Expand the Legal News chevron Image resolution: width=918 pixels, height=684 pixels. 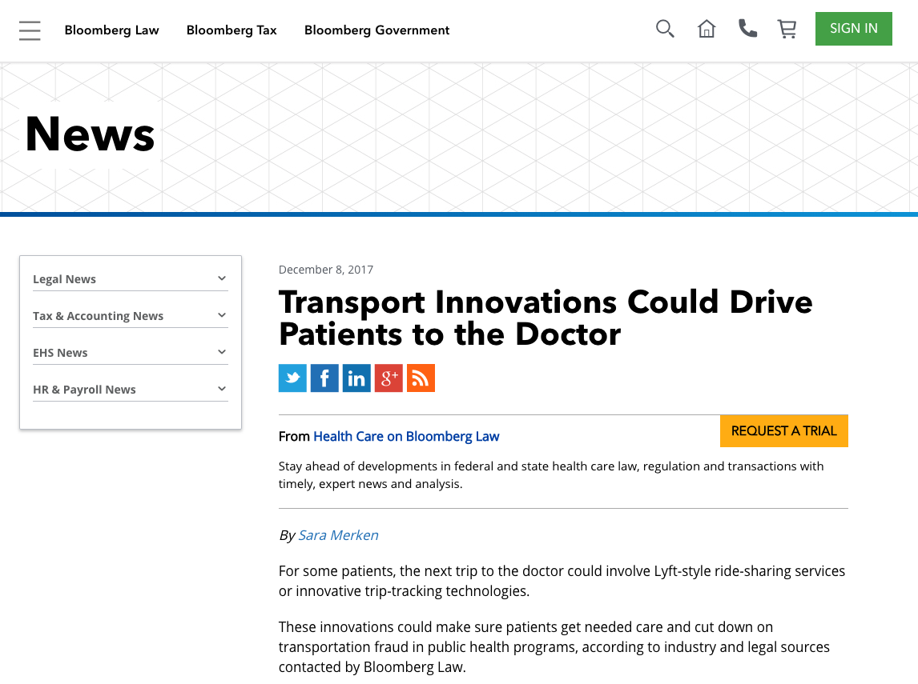point(222,278)
